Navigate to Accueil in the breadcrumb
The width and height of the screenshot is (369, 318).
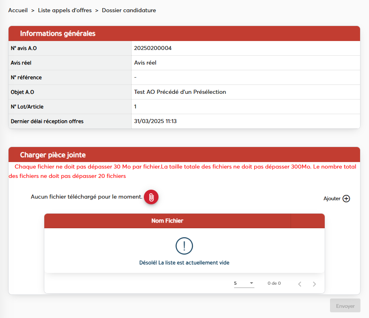(17, 10)
